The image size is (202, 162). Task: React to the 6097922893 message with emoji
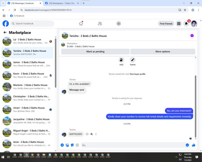87,134
